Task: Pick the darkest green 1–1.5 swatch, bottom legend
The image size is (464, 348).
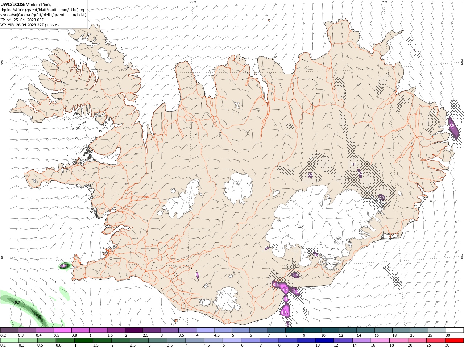Action: click(84, 340)
